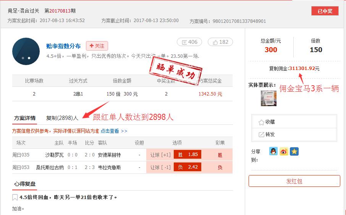
Task: Click the 彩果 column header
Action: coord(220,143)
